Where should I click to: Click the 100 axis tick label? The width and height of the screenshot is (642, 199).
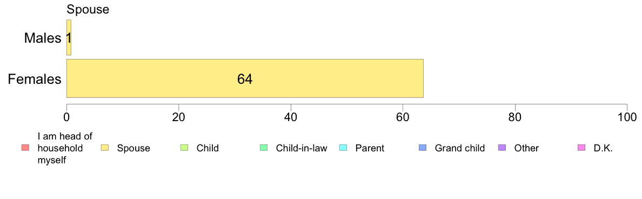click(627, 116)
